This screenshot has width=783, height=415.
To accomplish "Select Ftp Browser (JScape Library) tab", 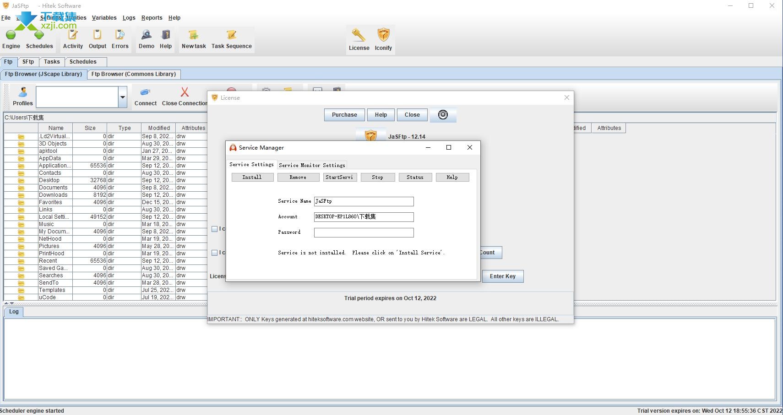I will point(43,74).
